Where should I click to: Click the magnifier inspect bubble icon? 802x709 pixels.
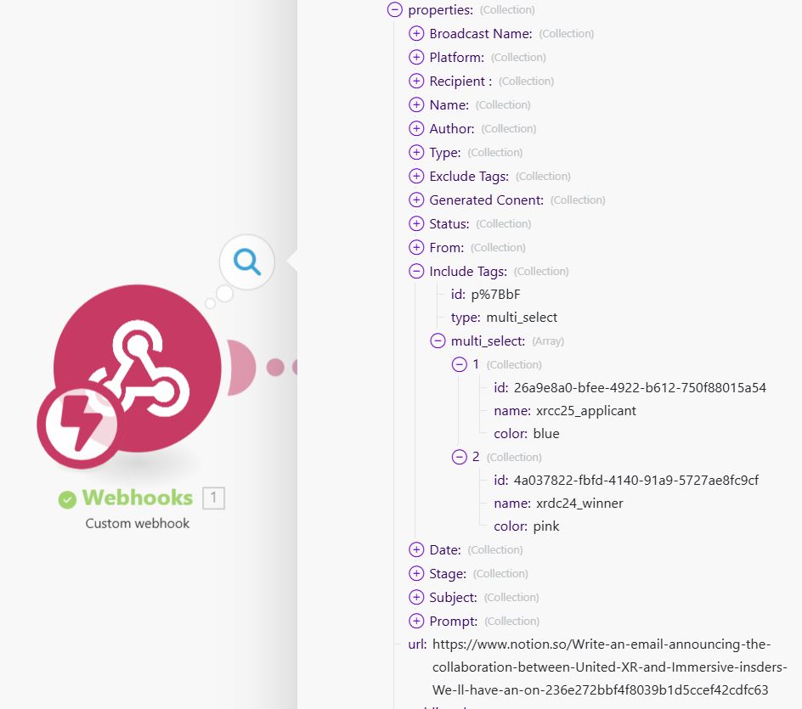click(247, 262)
